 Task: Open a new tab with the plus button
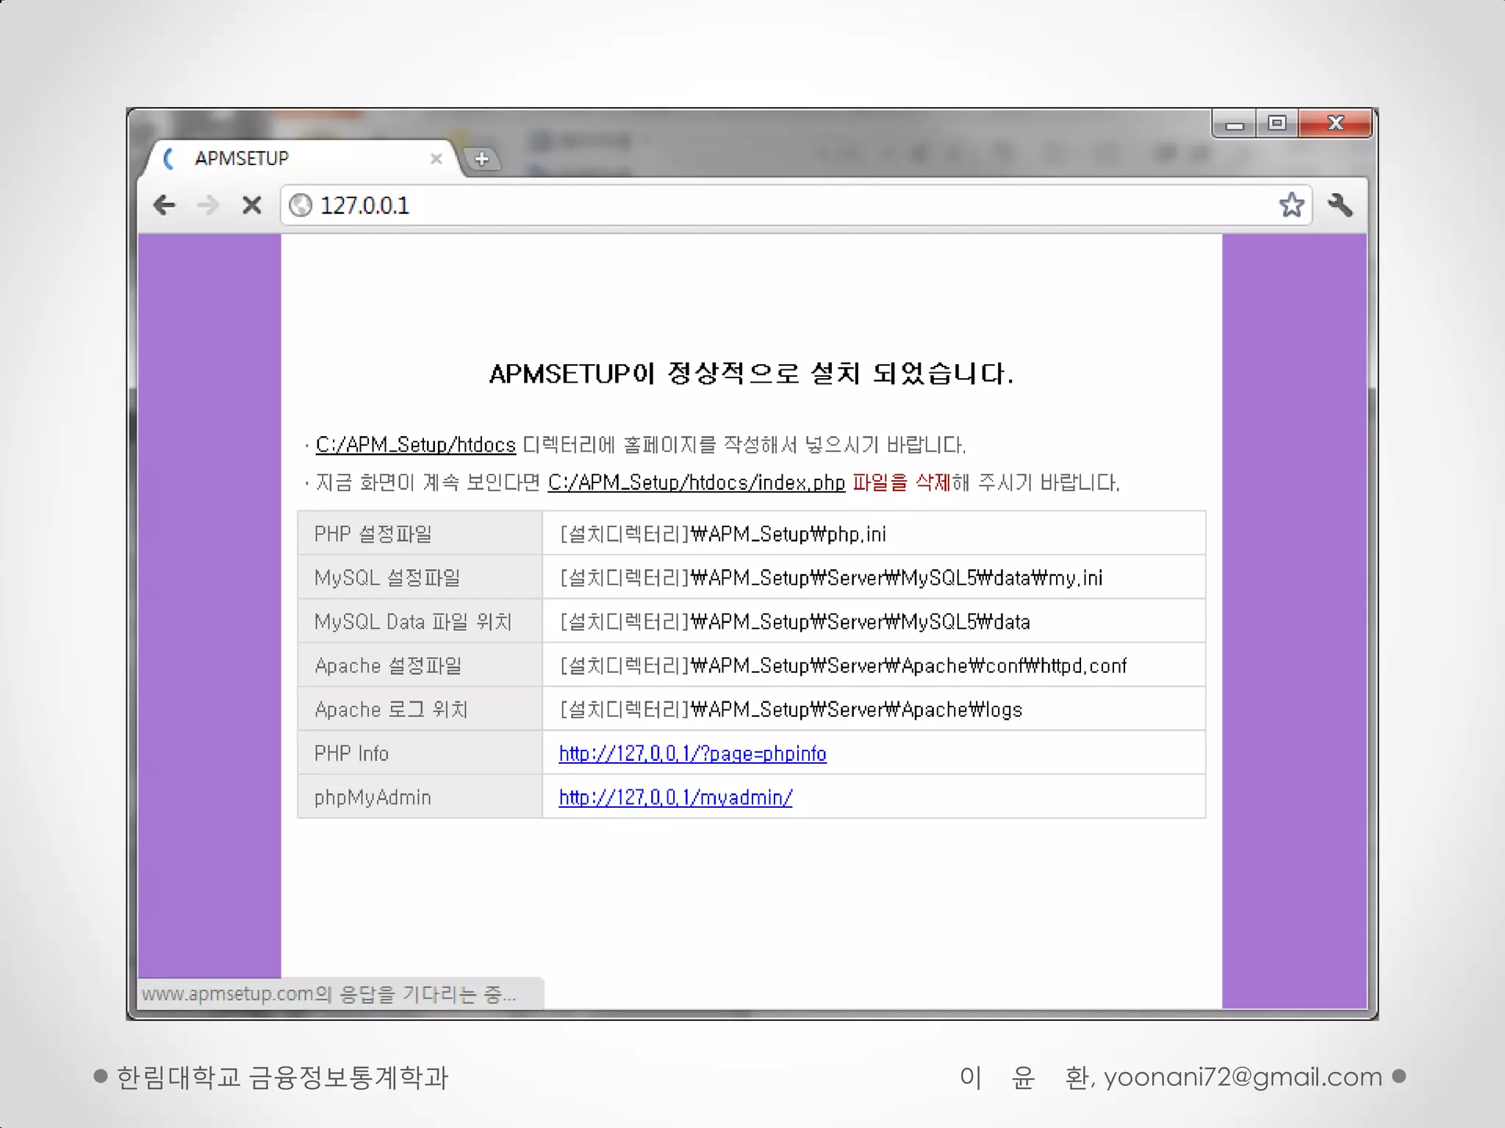[x=482, y=159]
